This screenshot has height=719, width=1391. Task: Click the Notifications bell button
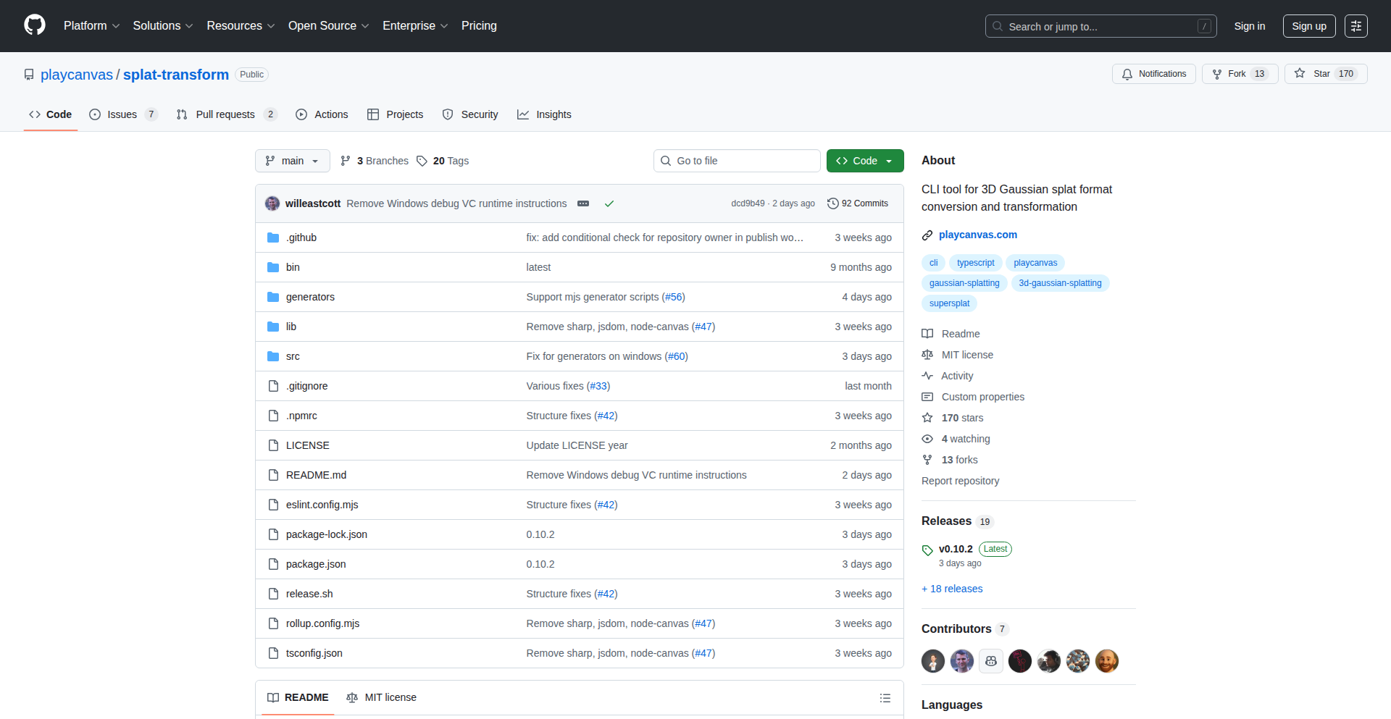(x=1154, y=74)
